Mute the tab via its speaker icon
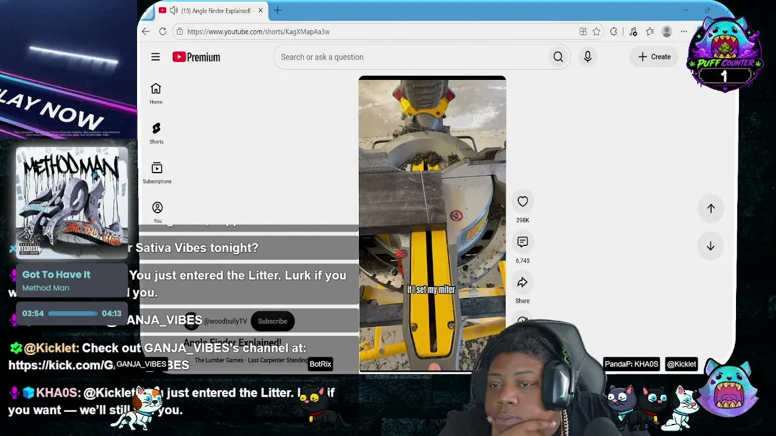This screenshot has height=436, width=776. (174, 10)
